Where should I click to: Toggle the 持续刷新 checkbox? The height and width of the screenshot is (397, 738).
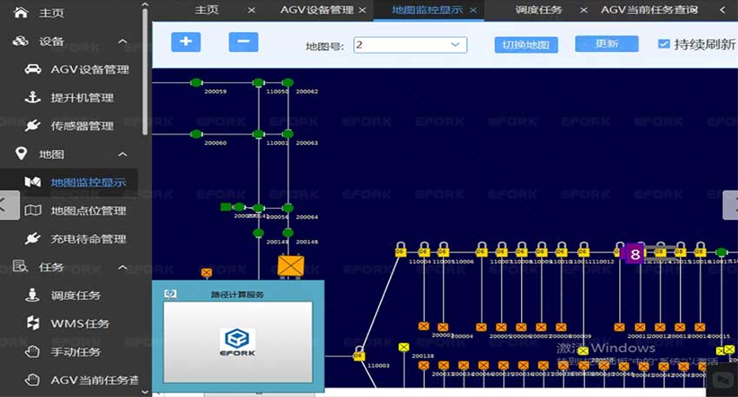tap(664, 44)
